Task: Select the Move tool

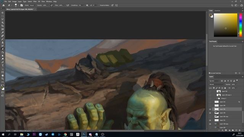Action: click(3, 13)
